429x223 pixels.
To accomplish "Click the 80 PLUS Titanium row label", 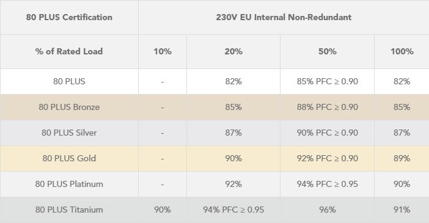I will pyautogui.click(x=69, y=210).
